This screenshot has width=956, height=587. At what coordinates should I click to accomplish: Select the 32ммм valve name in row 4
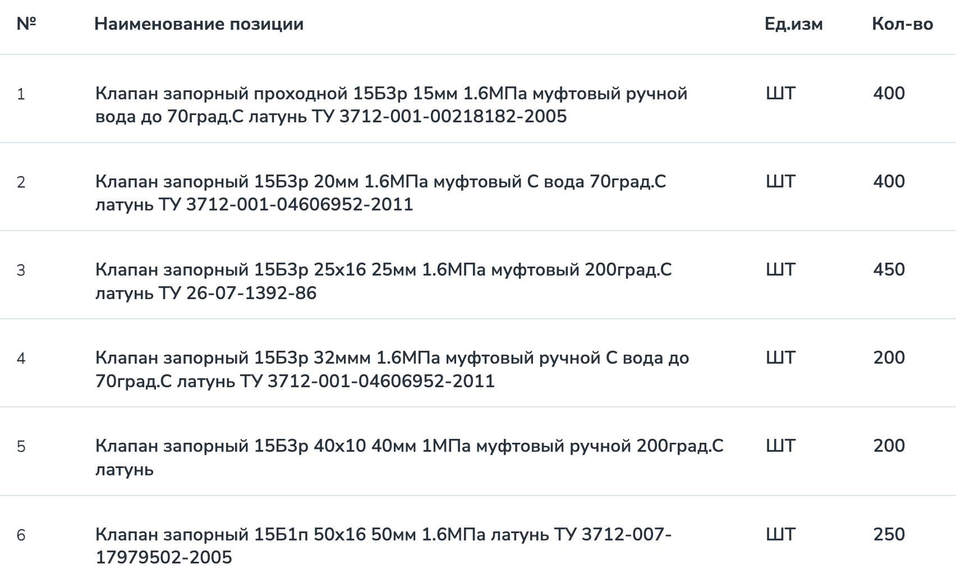coord(392,369)
